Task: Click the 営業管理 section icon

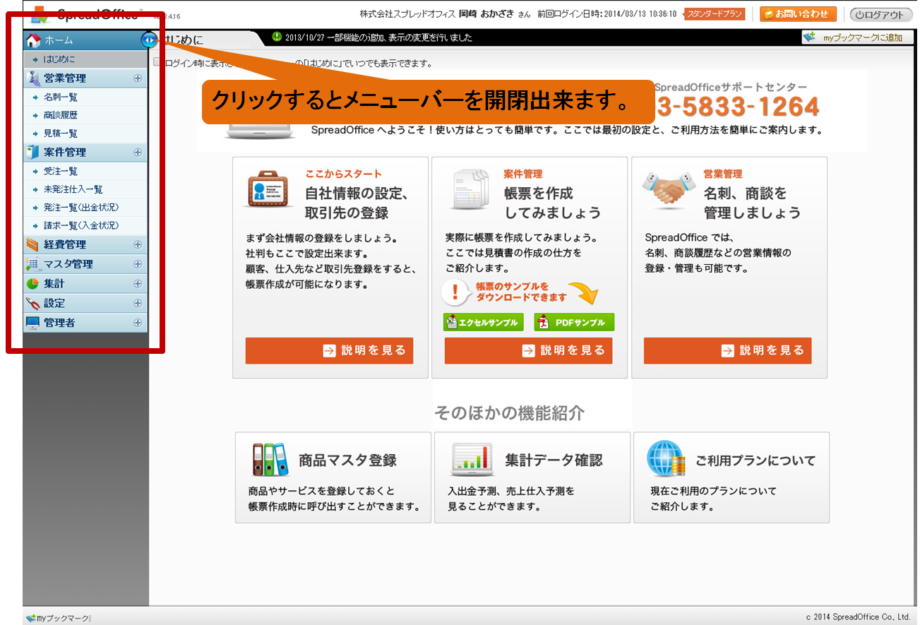Action: click(32, 78)
